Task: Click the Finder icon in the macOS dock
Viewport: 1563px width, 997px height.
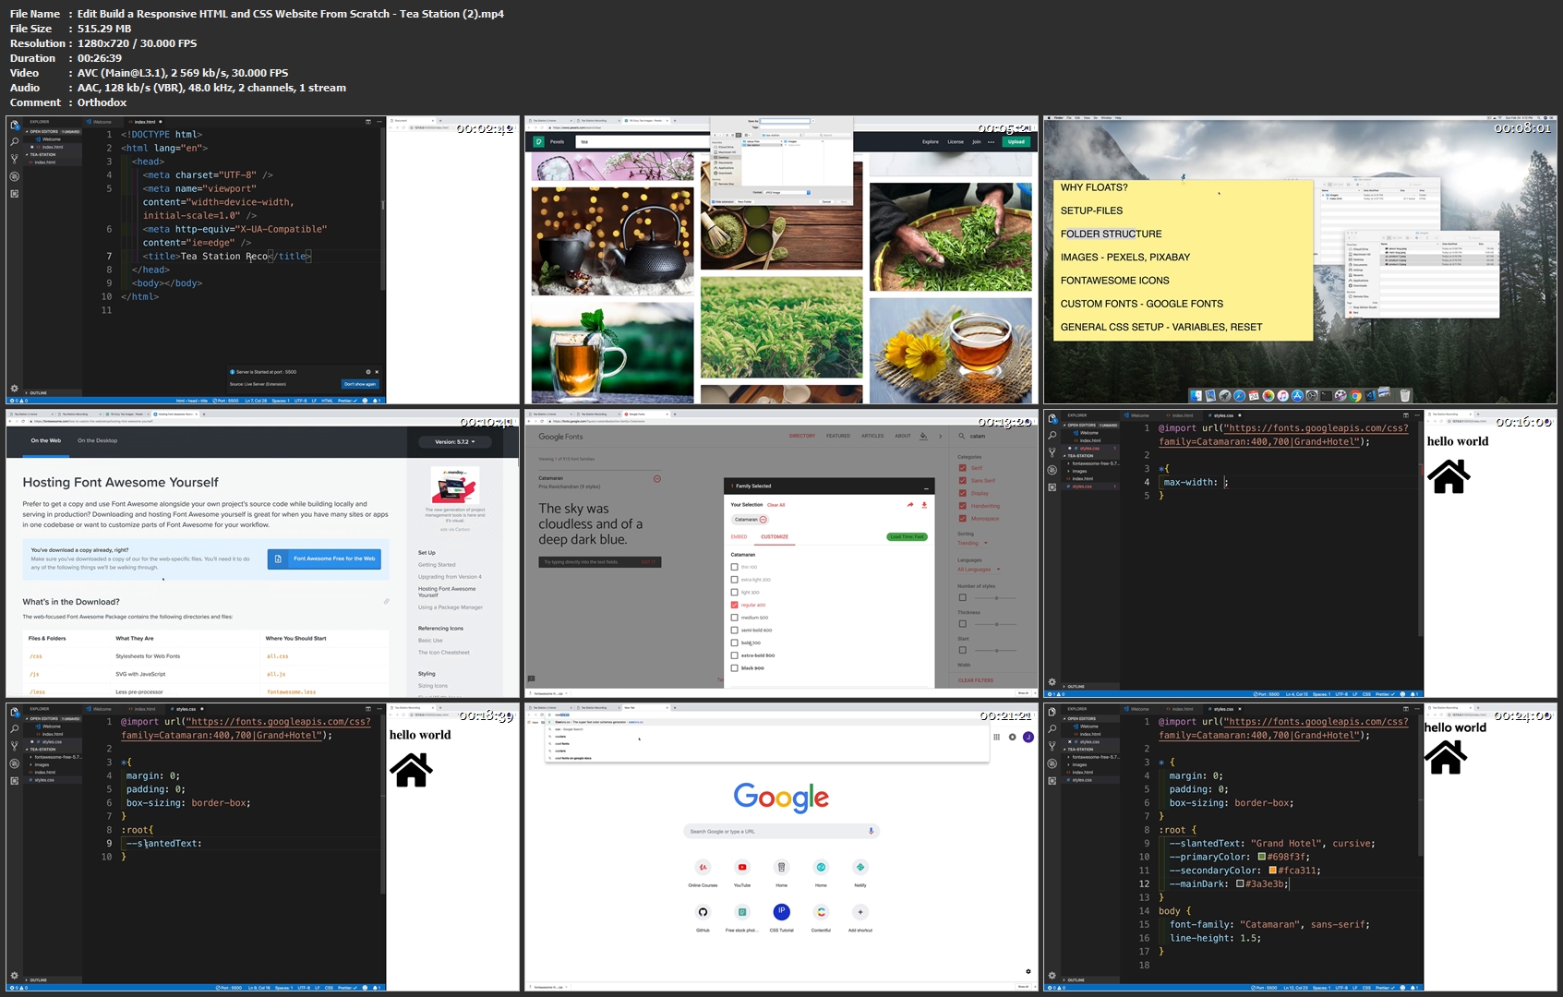Action: (x=1196, y=395)
